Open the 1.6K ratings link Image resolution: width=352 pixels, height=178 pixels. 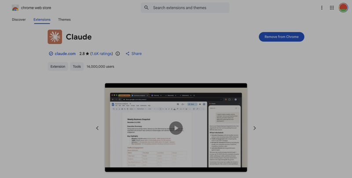point(102,54)
